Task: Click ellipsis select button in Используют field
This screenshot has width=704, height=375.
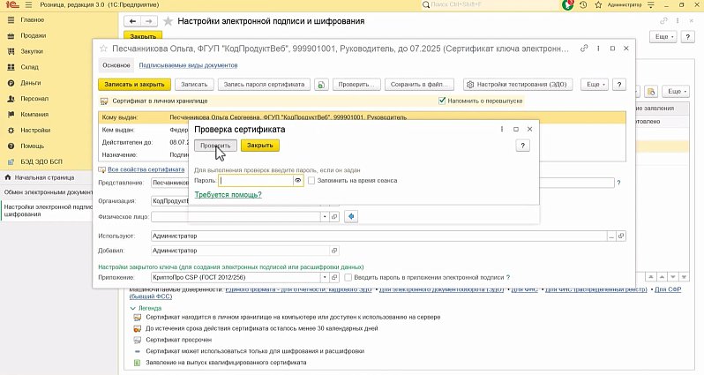Action: click(611, 236)
